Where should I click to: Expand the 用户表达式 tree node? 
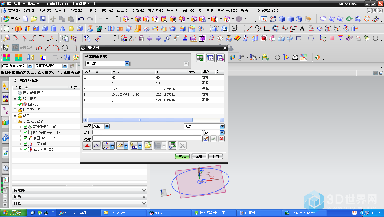click(15, 110)
